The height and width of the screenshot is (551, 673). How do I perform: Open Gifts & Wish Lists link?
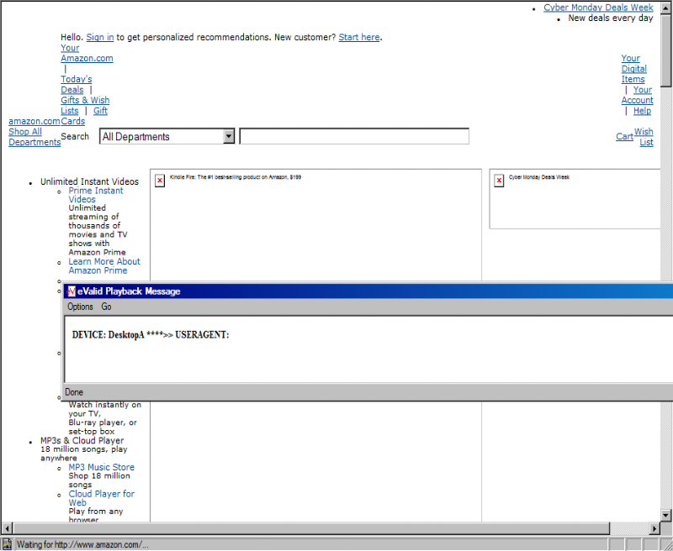click(x=85, y=105)
